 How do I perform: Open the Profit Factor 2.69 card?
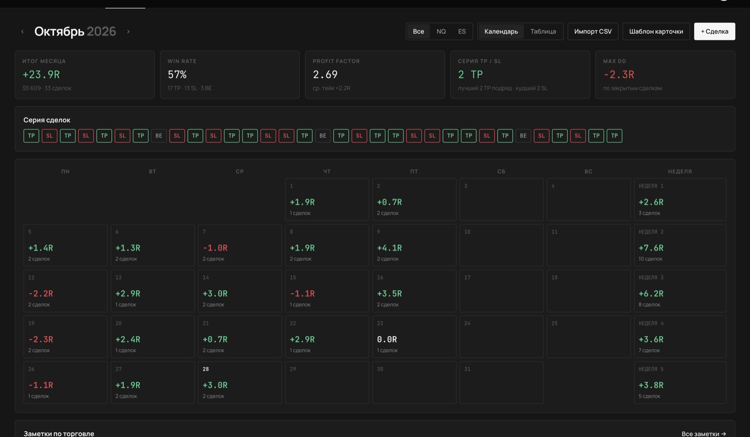(375, 74)
